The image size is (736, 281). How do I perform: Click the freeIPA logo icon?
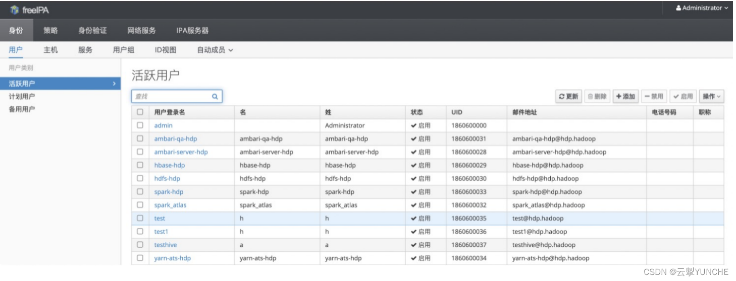pyautogui.click(x=14, y=10)
